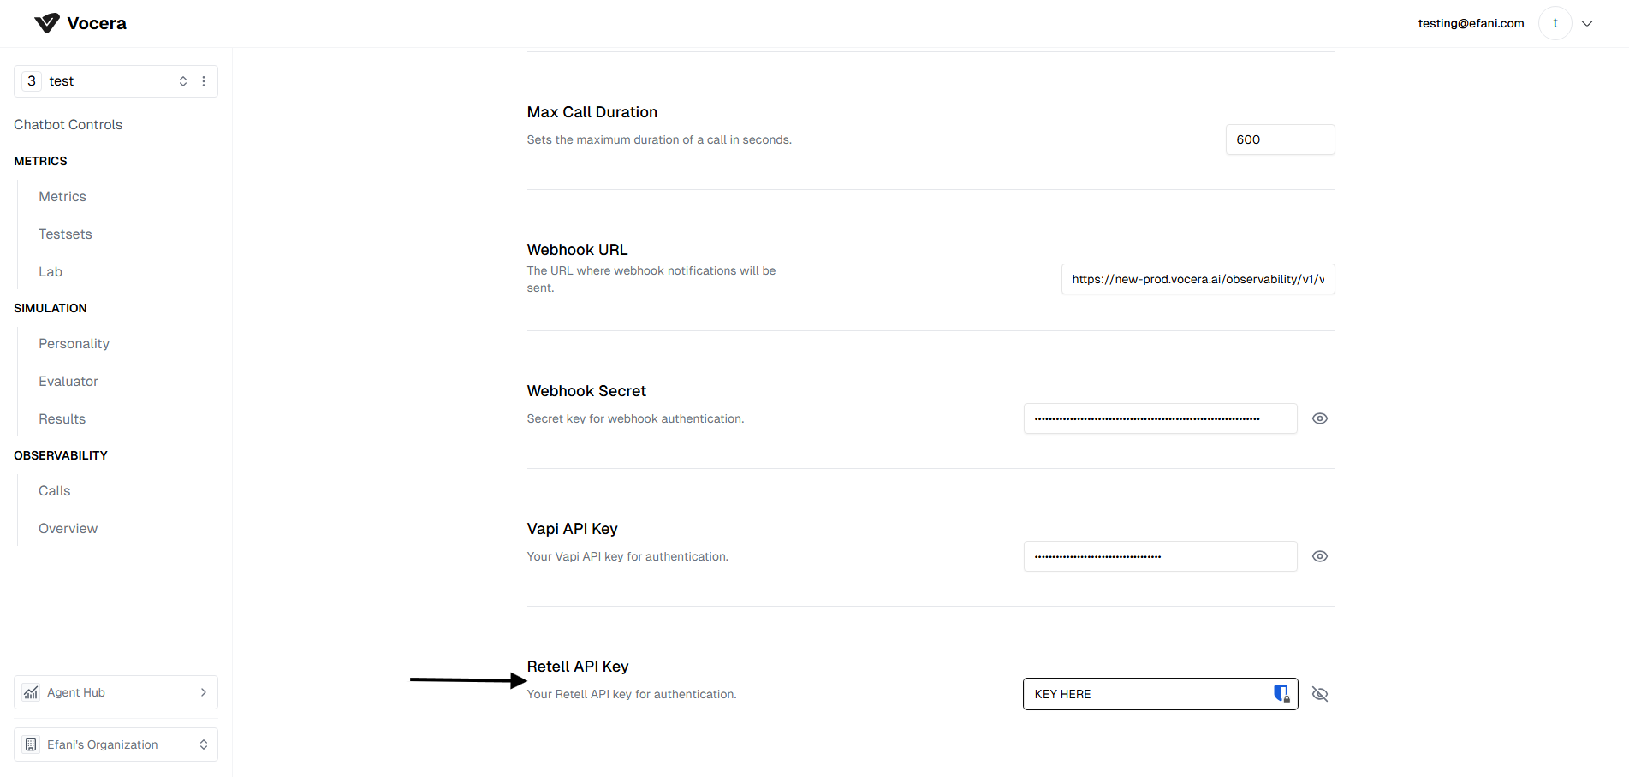This screenshot has width=1629, height=777.
Task: Click the workspace number 3 badge
Action: point(32,81)
